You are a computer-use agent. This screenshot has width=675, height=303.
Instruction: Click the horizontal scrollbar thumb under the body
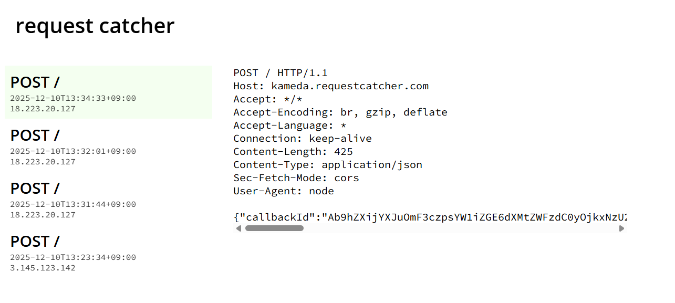pos(274,228)
